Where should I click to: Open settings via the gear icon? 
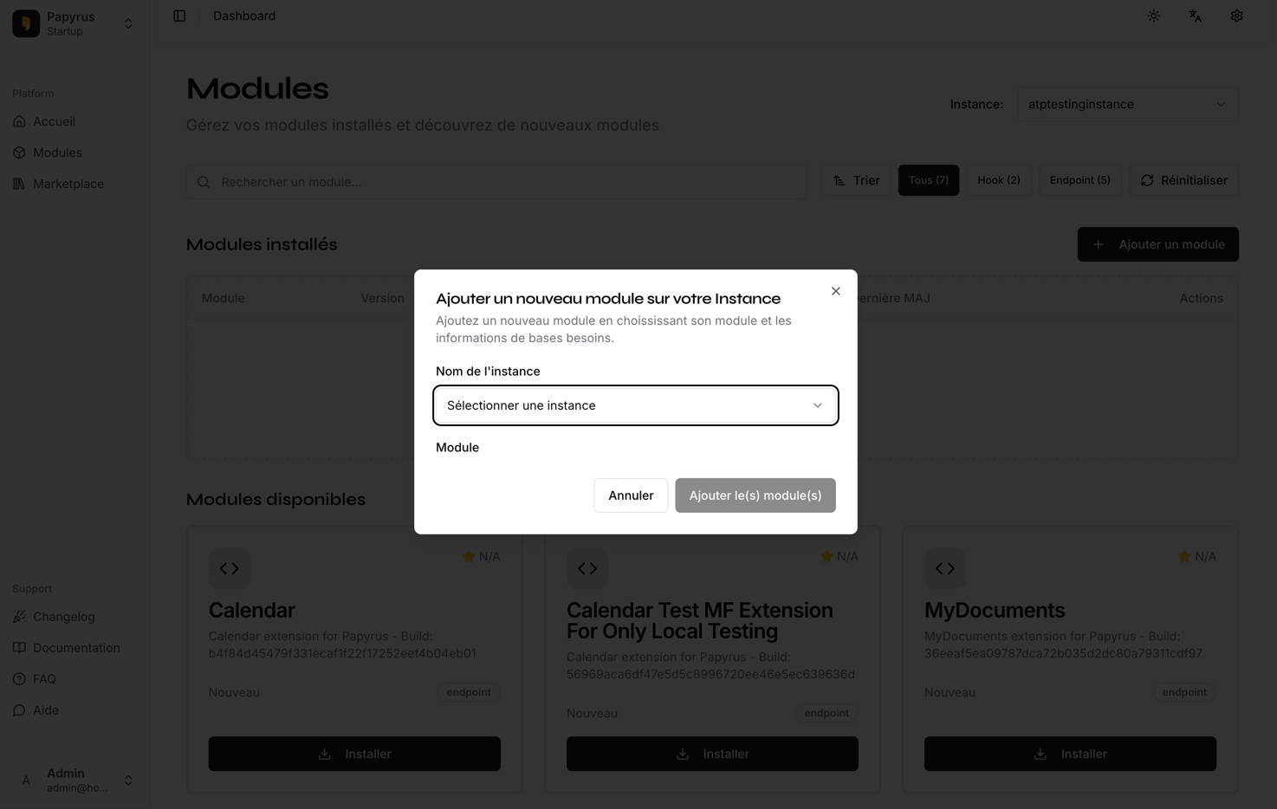[1236, 16]
